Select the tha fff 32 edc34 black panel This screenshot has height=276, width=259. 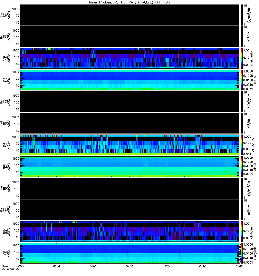[x=130, y=15]
